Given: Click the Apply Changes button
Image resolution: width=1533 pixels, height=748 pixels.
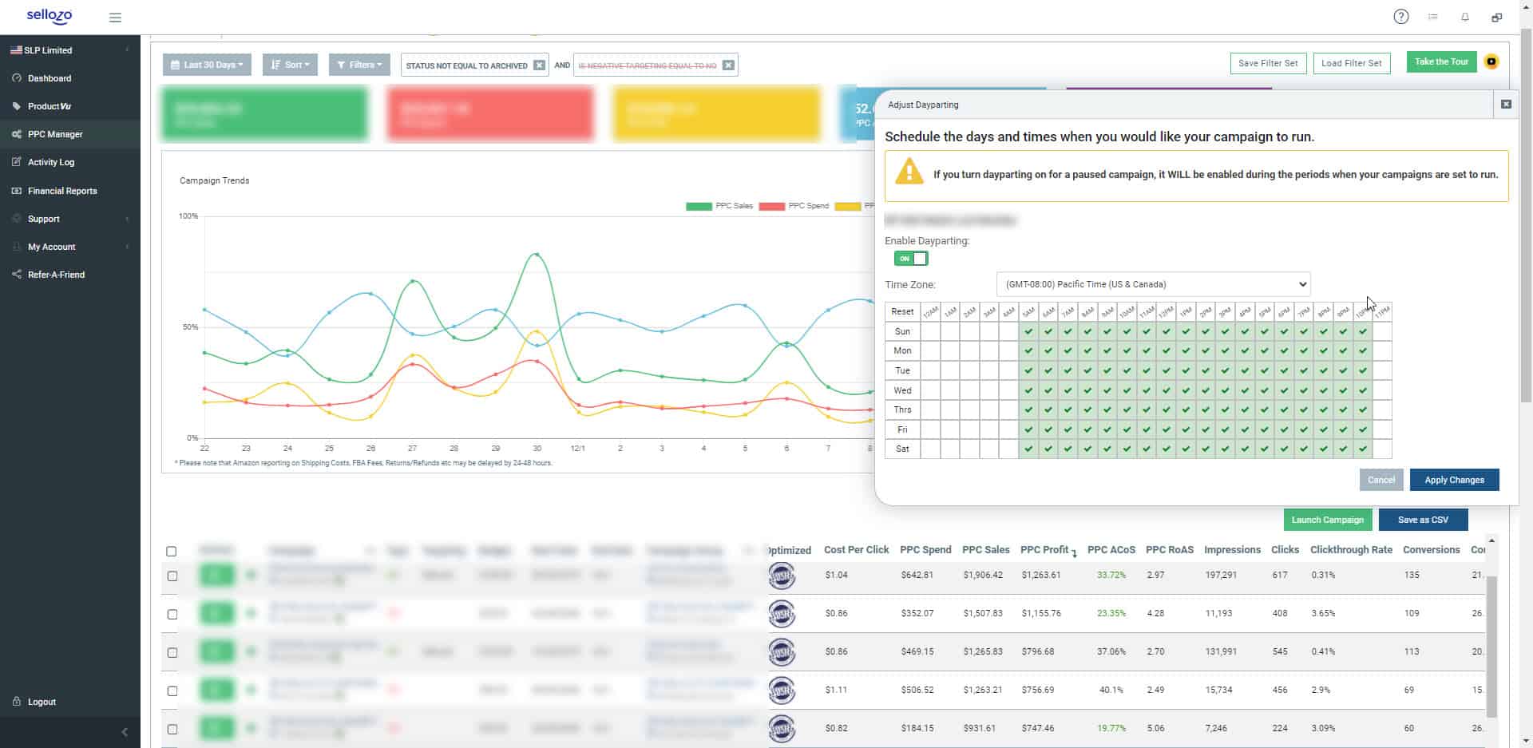Looking at the screenshot, I should click(x=1454, y=479).
